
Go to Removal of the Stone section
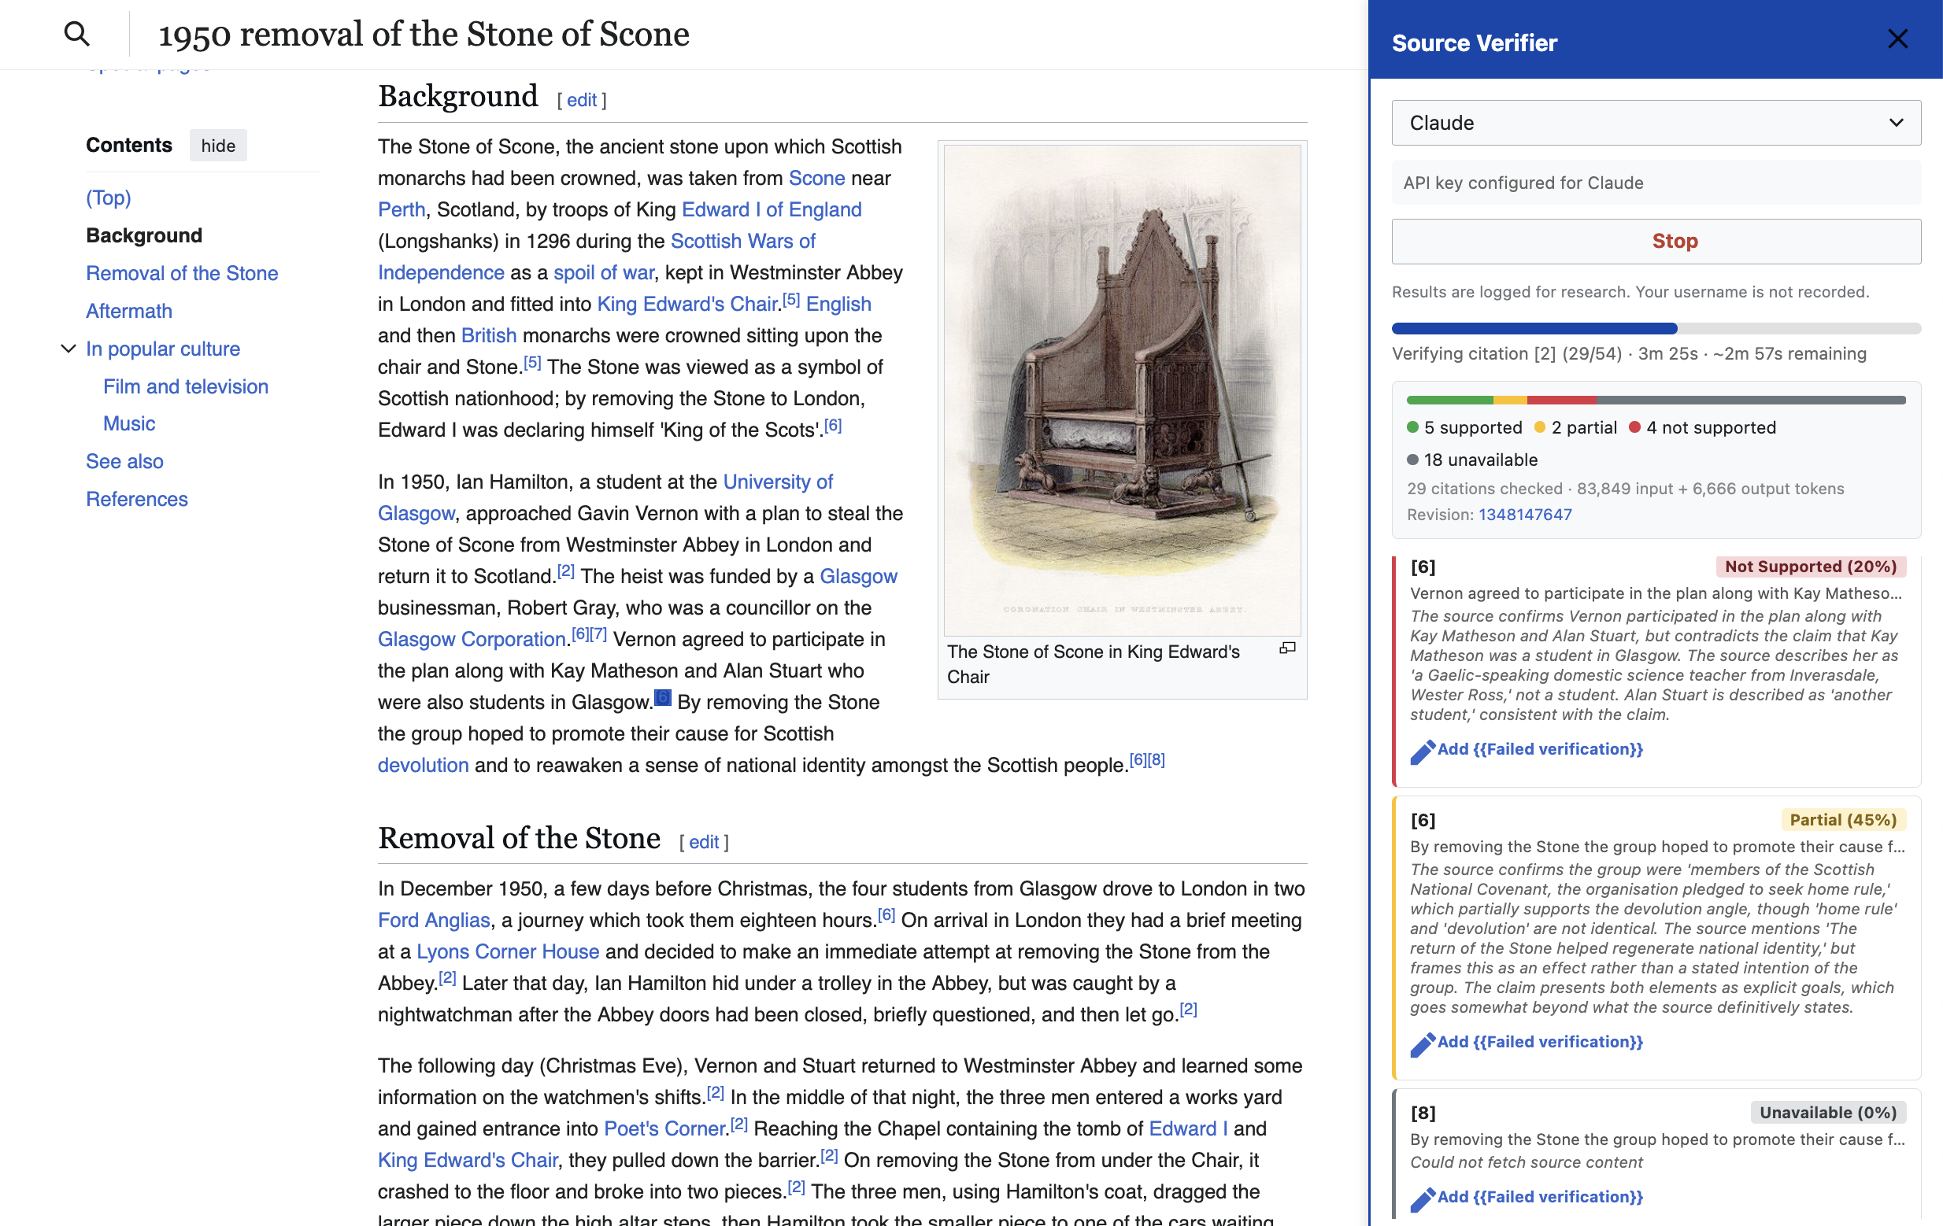pyautogui.click(x=182, y=273)
